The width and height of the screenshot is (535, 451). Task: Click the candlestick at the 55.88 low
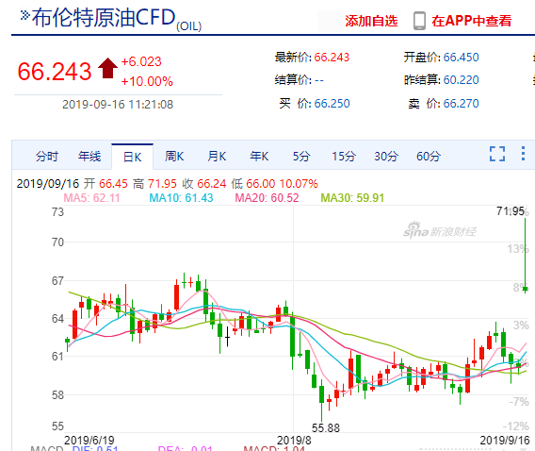pos(321,400)
